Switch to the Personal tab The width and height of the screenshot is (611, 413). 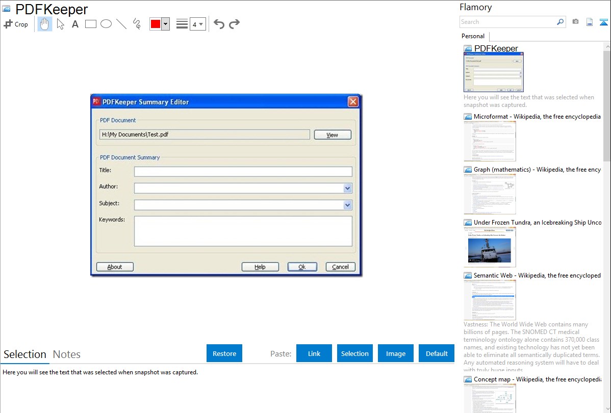click(473, 36)
